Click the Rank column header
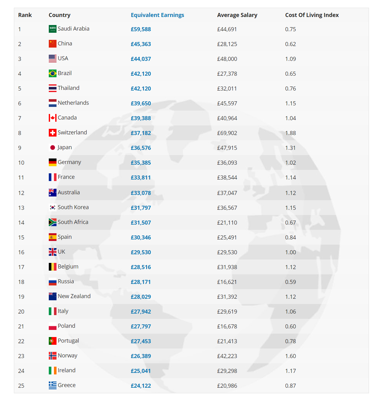Image resolution: width=373 pixels, height=405 pixels. pos(25,15)
